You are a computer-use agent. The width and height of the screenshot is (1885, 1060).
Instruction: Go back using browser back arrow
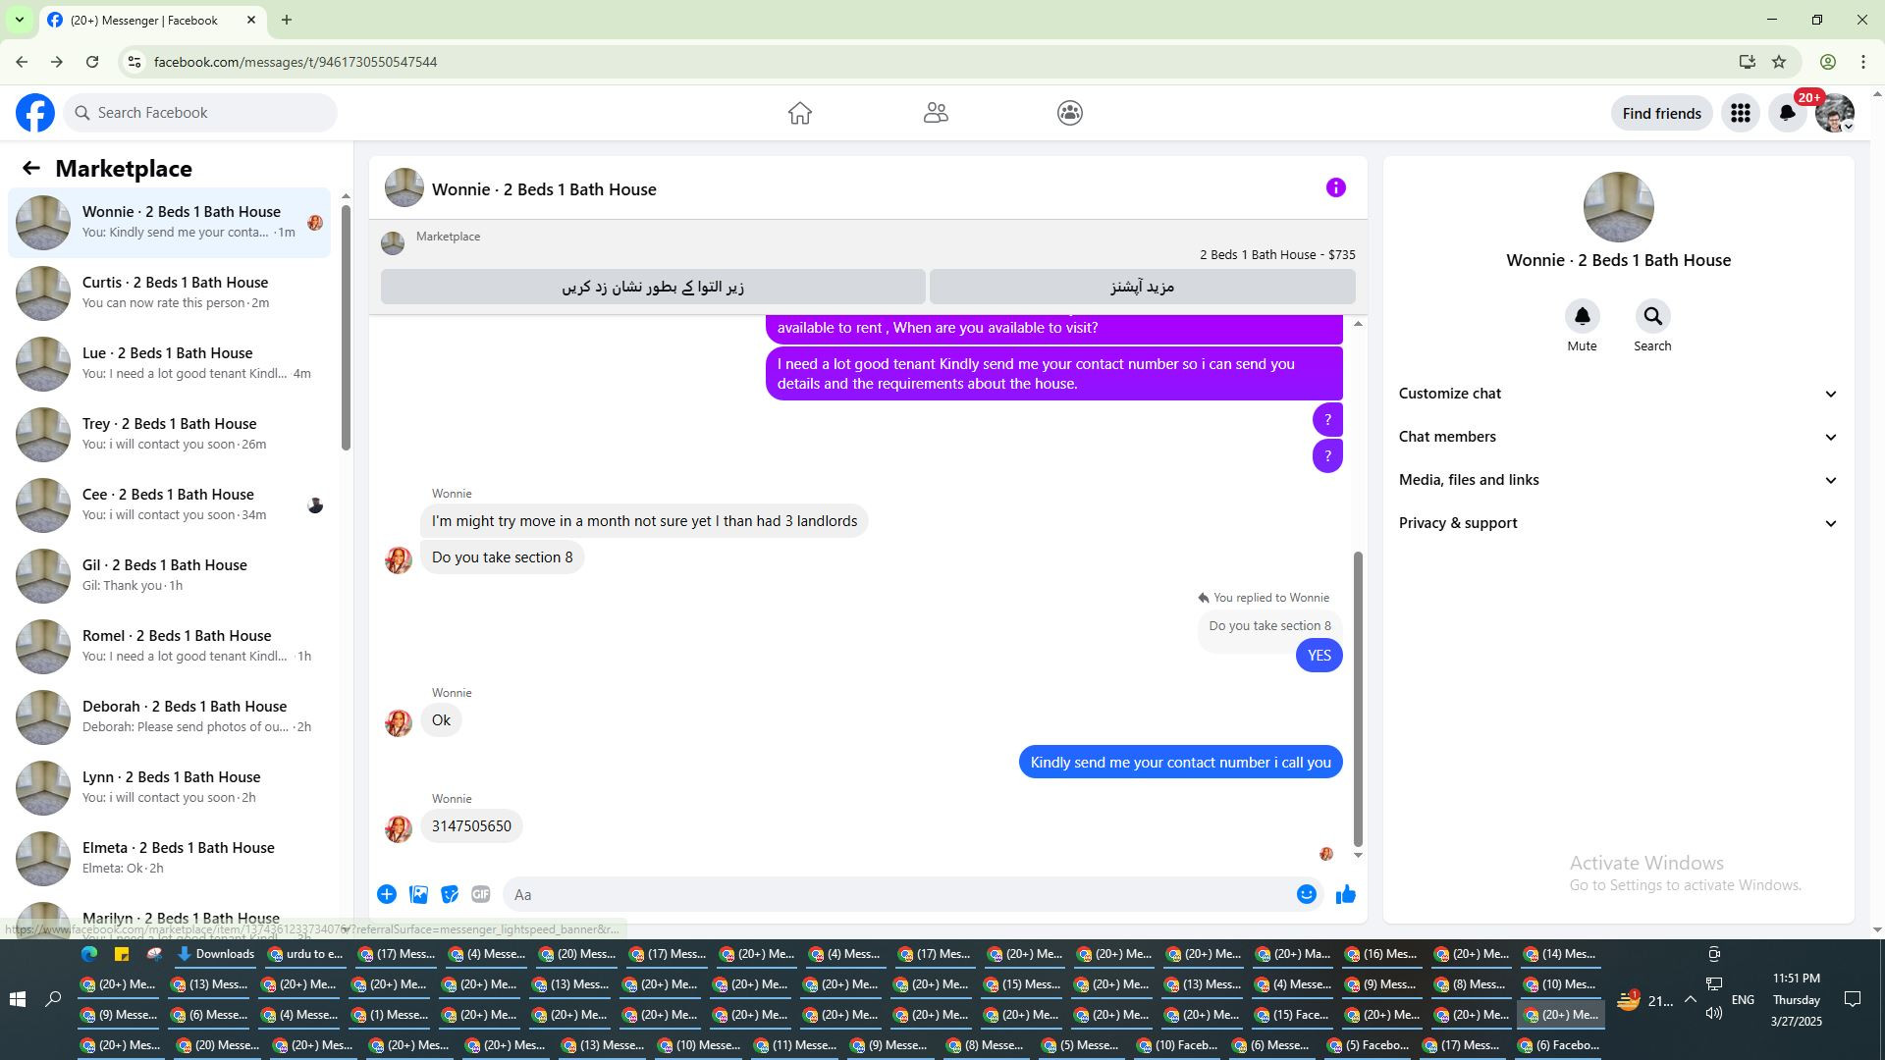tap(22, 62)
